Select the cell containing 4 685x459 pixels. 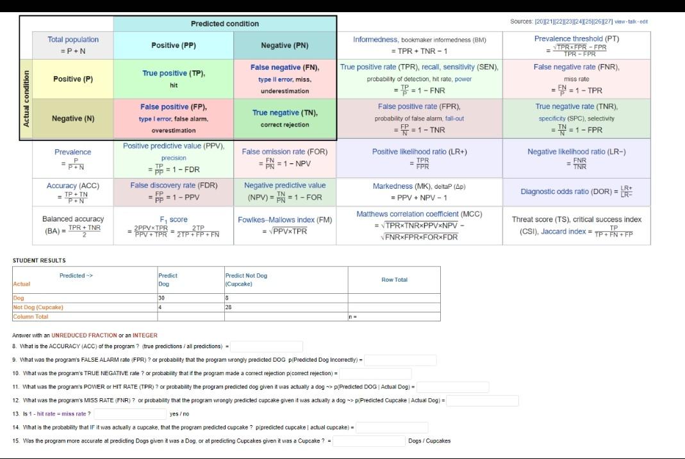[x=191, y=307]
